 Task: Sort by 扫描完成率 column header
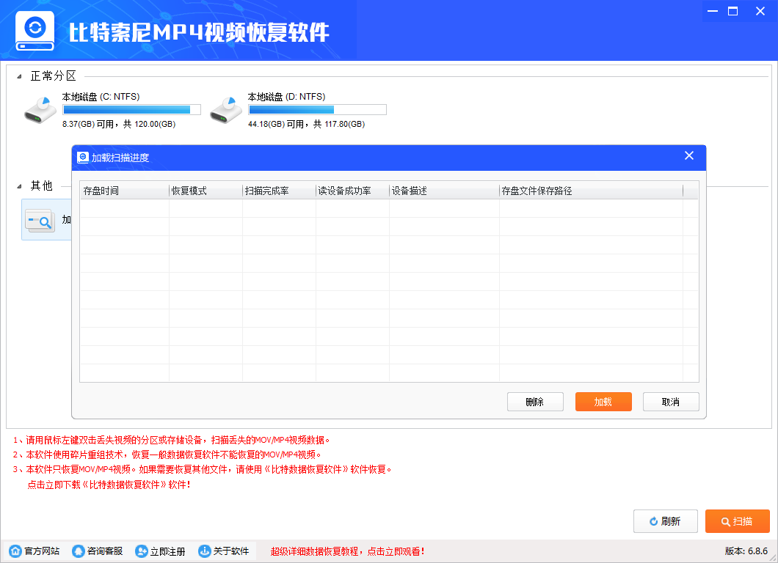[279, 191]
